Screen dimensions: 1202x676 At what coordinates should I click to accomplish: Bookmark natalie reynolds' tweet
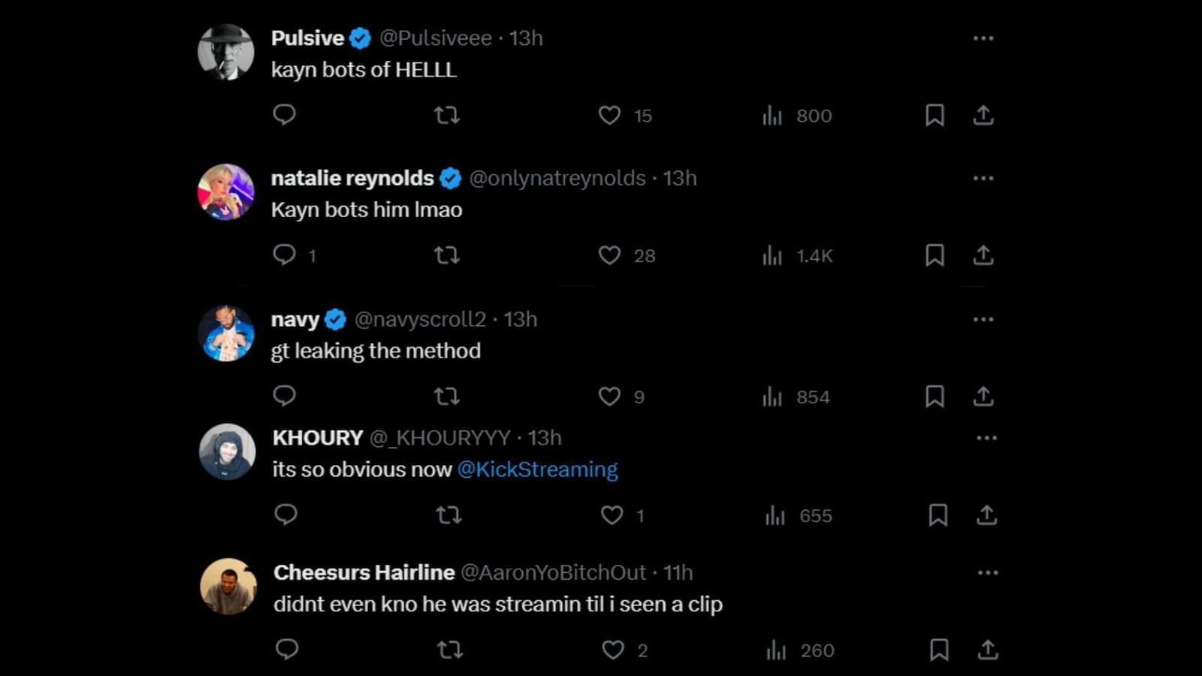point(935,255)
